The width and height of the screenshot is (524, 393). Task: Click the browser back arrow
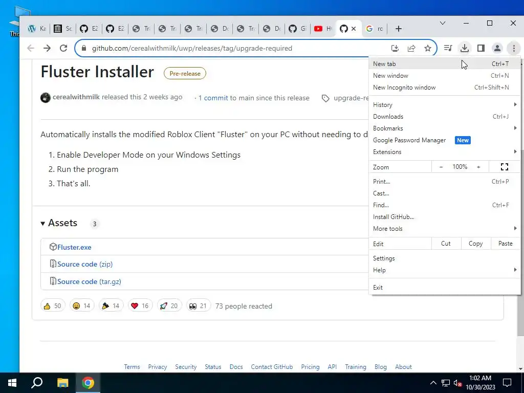[x=31, y=48]
